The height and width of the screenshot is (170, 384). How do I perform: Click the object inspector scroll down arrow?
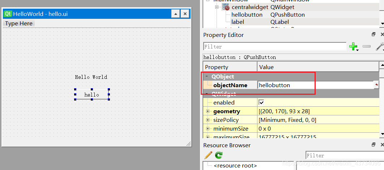[x=382, y=23]
